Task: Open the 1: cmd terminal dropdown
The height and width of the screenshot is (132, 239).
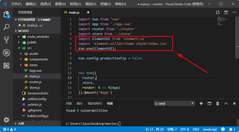Action: tap(174, 103)
